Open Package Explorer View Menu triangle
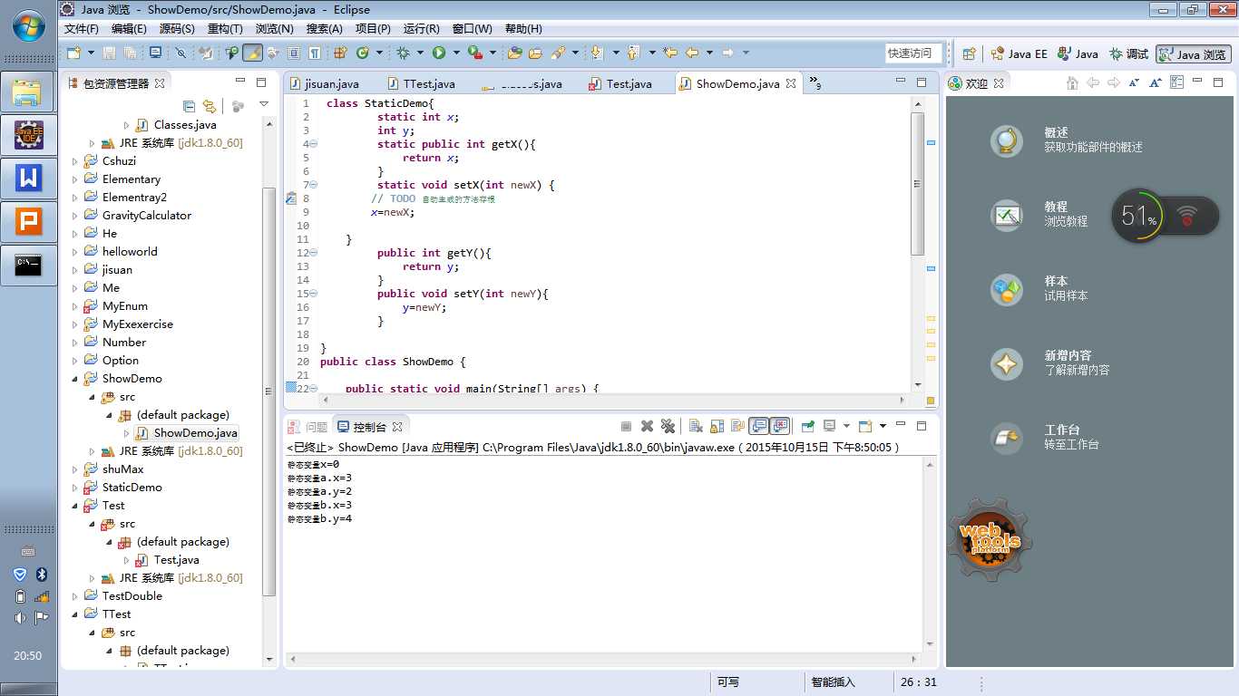This screenshot has height=696, width=1239. [x=264, y=106]
